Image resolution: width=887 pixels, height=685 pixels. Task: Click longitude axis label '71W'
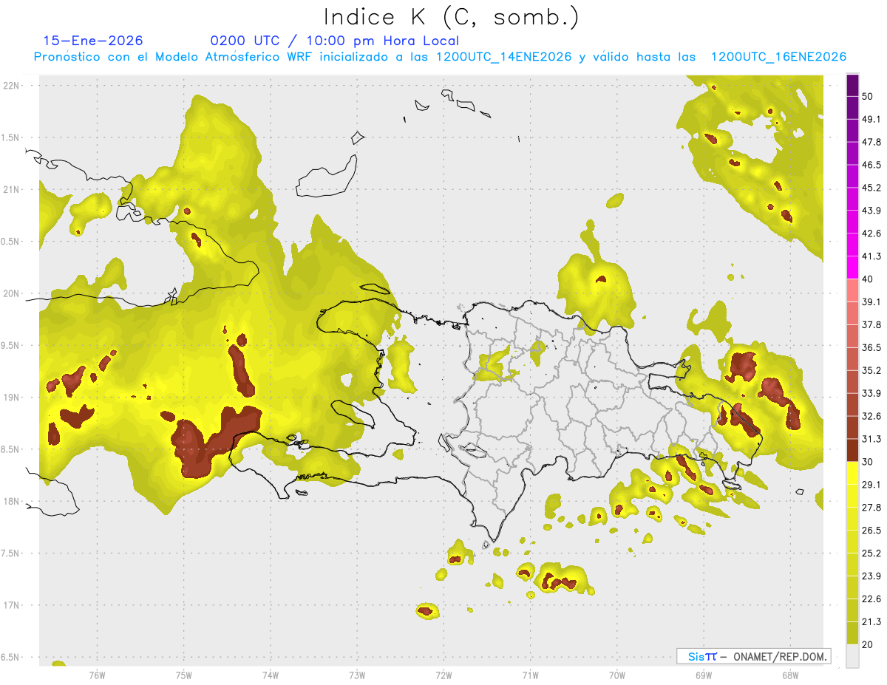tap(530, 675)
